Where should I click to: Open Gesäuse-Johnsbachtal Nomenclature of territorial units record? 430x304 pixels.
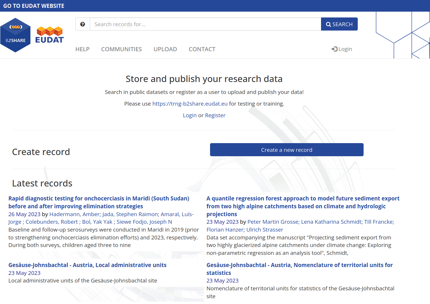299,265
